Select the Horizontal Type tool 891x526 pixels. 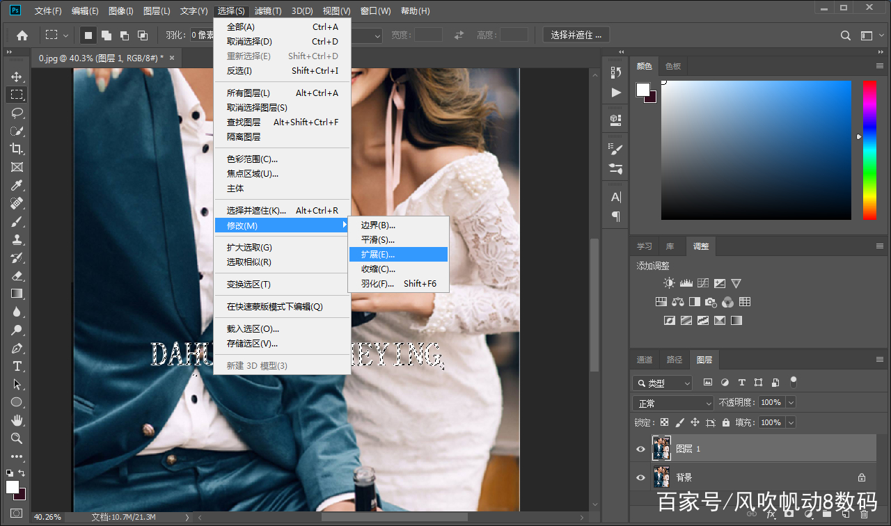coord(17,366)
